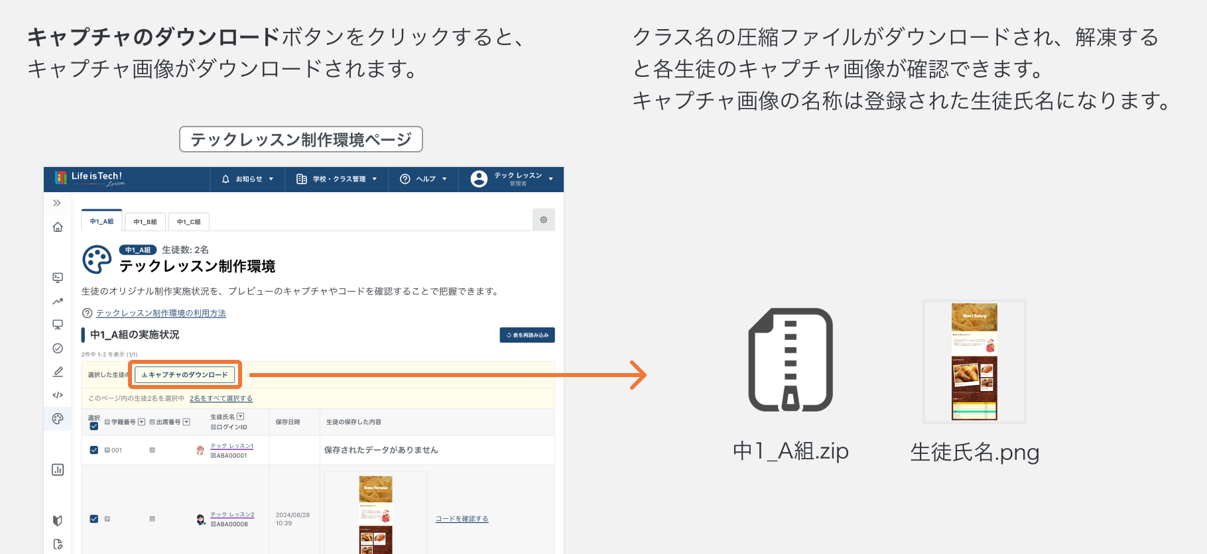Toggle the select-all checkbox in table header
Screen dimensions: 1207x554
coord(94,426)
